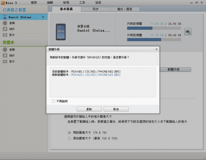206x160 pixels.
Task: Select the connected device phone icon for Daniel
Action: click(x=5, y=17)
